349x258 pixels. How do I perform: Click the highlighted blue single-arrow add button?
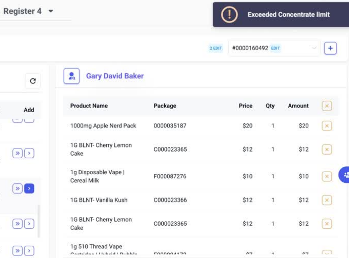pos(29,188)
